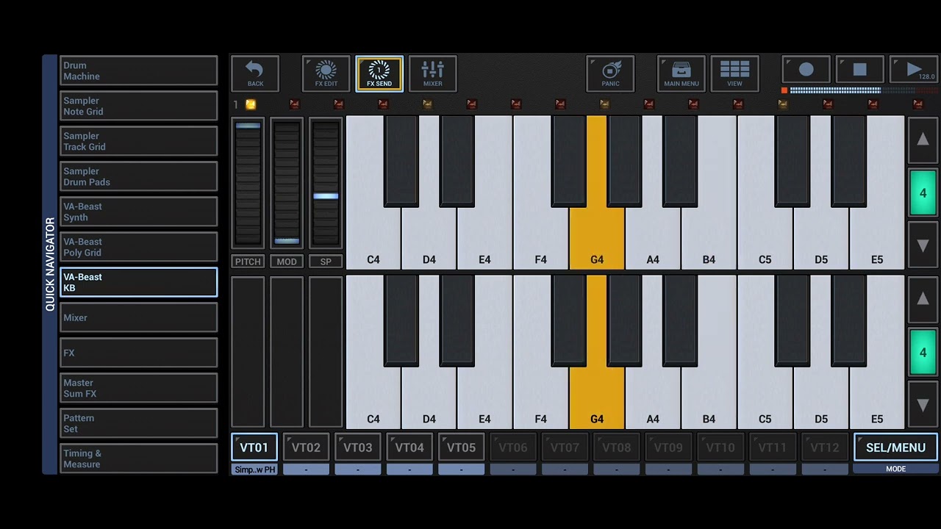The image size is (941, 529).
Task: Open Drum Machine in Quick Navigator
Action: point(139,71)
